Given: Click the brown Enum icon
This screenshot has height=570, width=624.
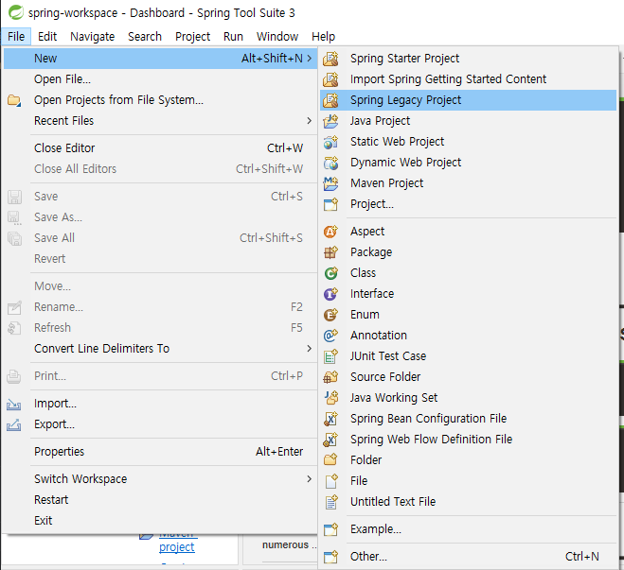Looking at the screenshot, I should [x=330, y=315].
